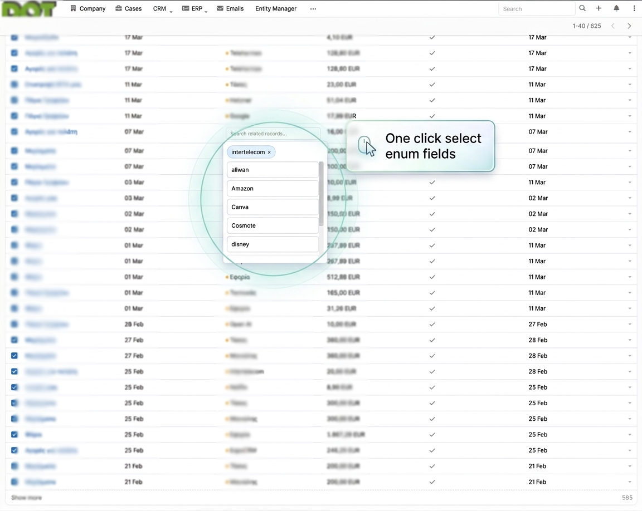Toggle checkbox on first 27 Feb row
The width and height of the screenshot is (642, 511).
14,340
